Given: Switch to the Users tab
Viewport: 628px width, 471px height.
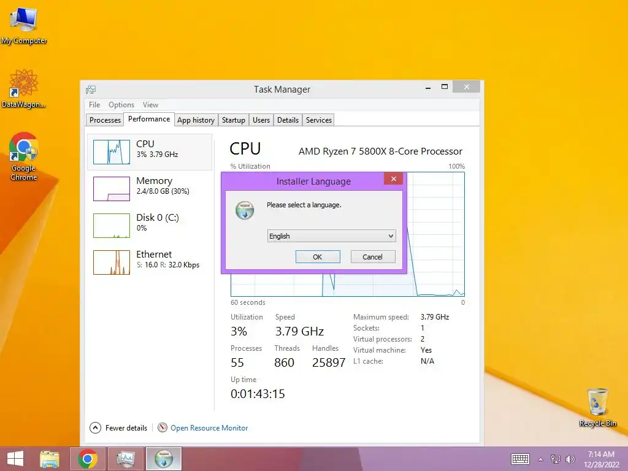Looking at the screenshot, I should click(261, 120).
